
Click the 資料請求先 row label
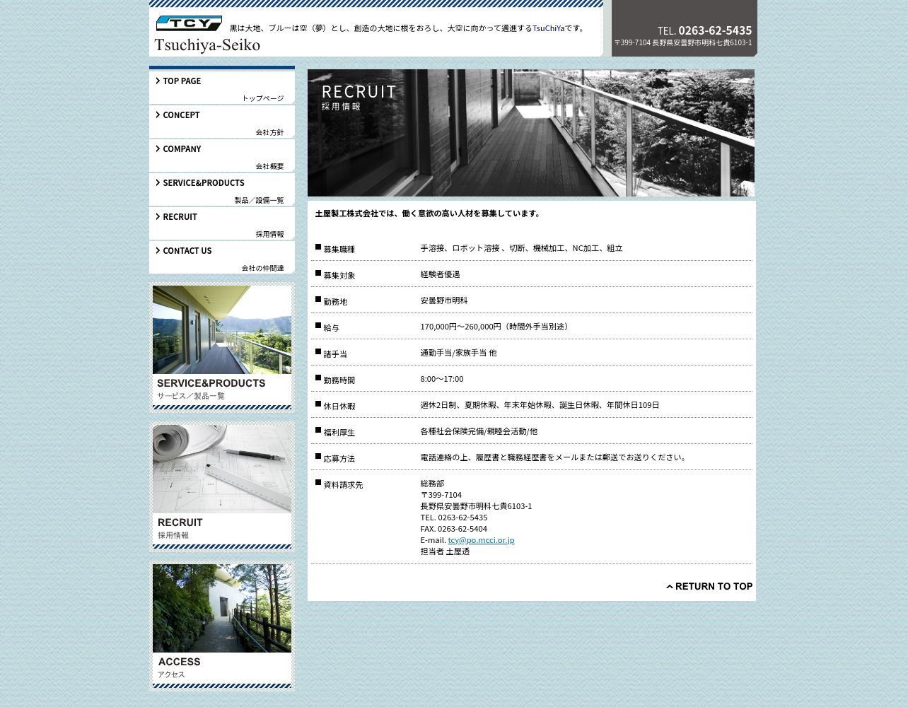pos(343,484)
